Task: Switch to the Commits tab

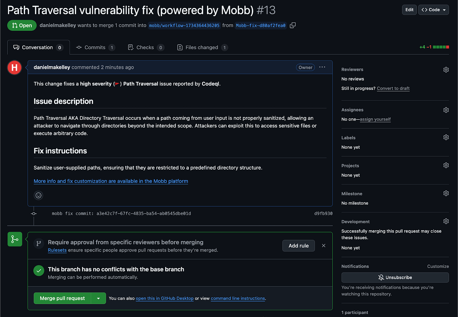Action: pos(96,47)
